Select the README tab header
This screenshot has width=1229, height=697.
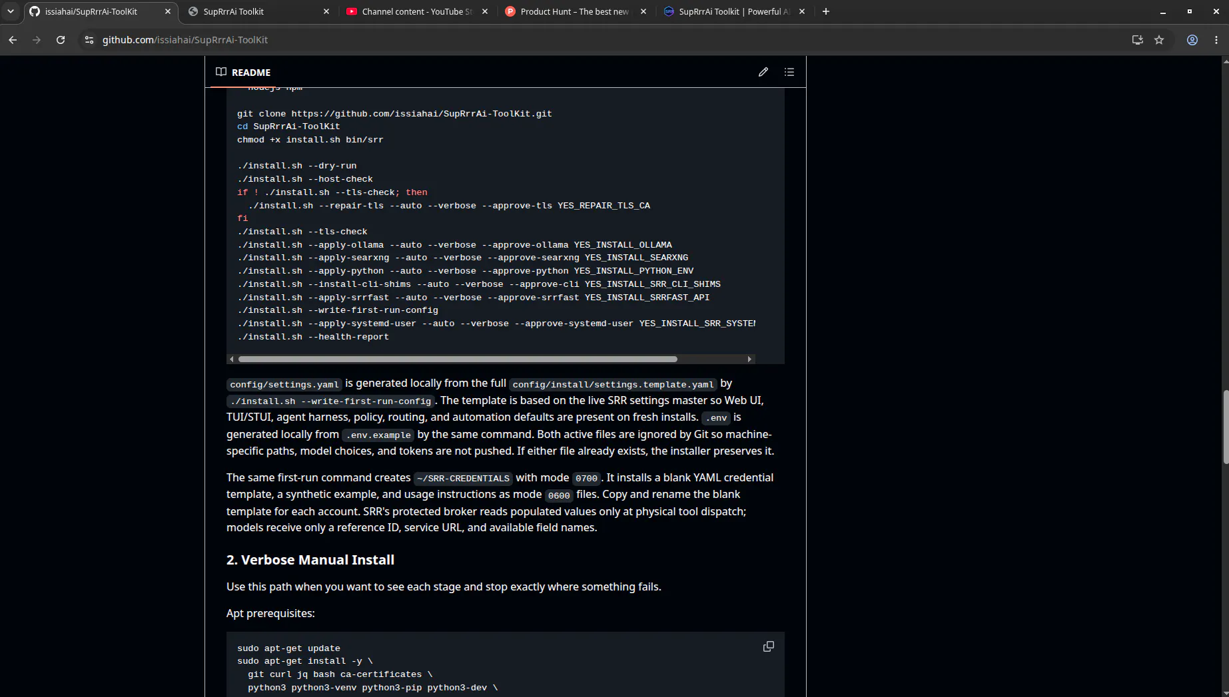tap(243, 72)
